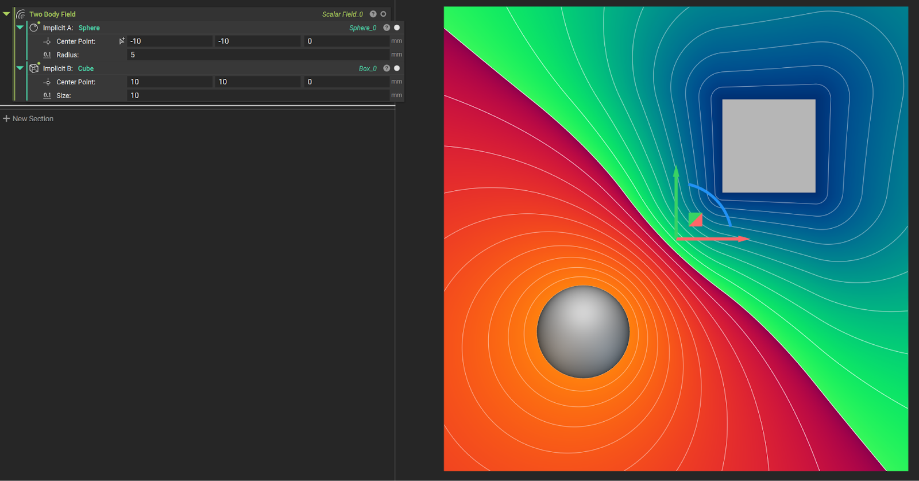Select the Two Body Field title
The image size is (919, 481).
[52, 14]
